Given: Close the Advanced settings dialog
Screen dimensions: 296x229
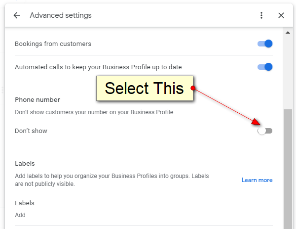Looking at the screenshot, I should (281, 15).
